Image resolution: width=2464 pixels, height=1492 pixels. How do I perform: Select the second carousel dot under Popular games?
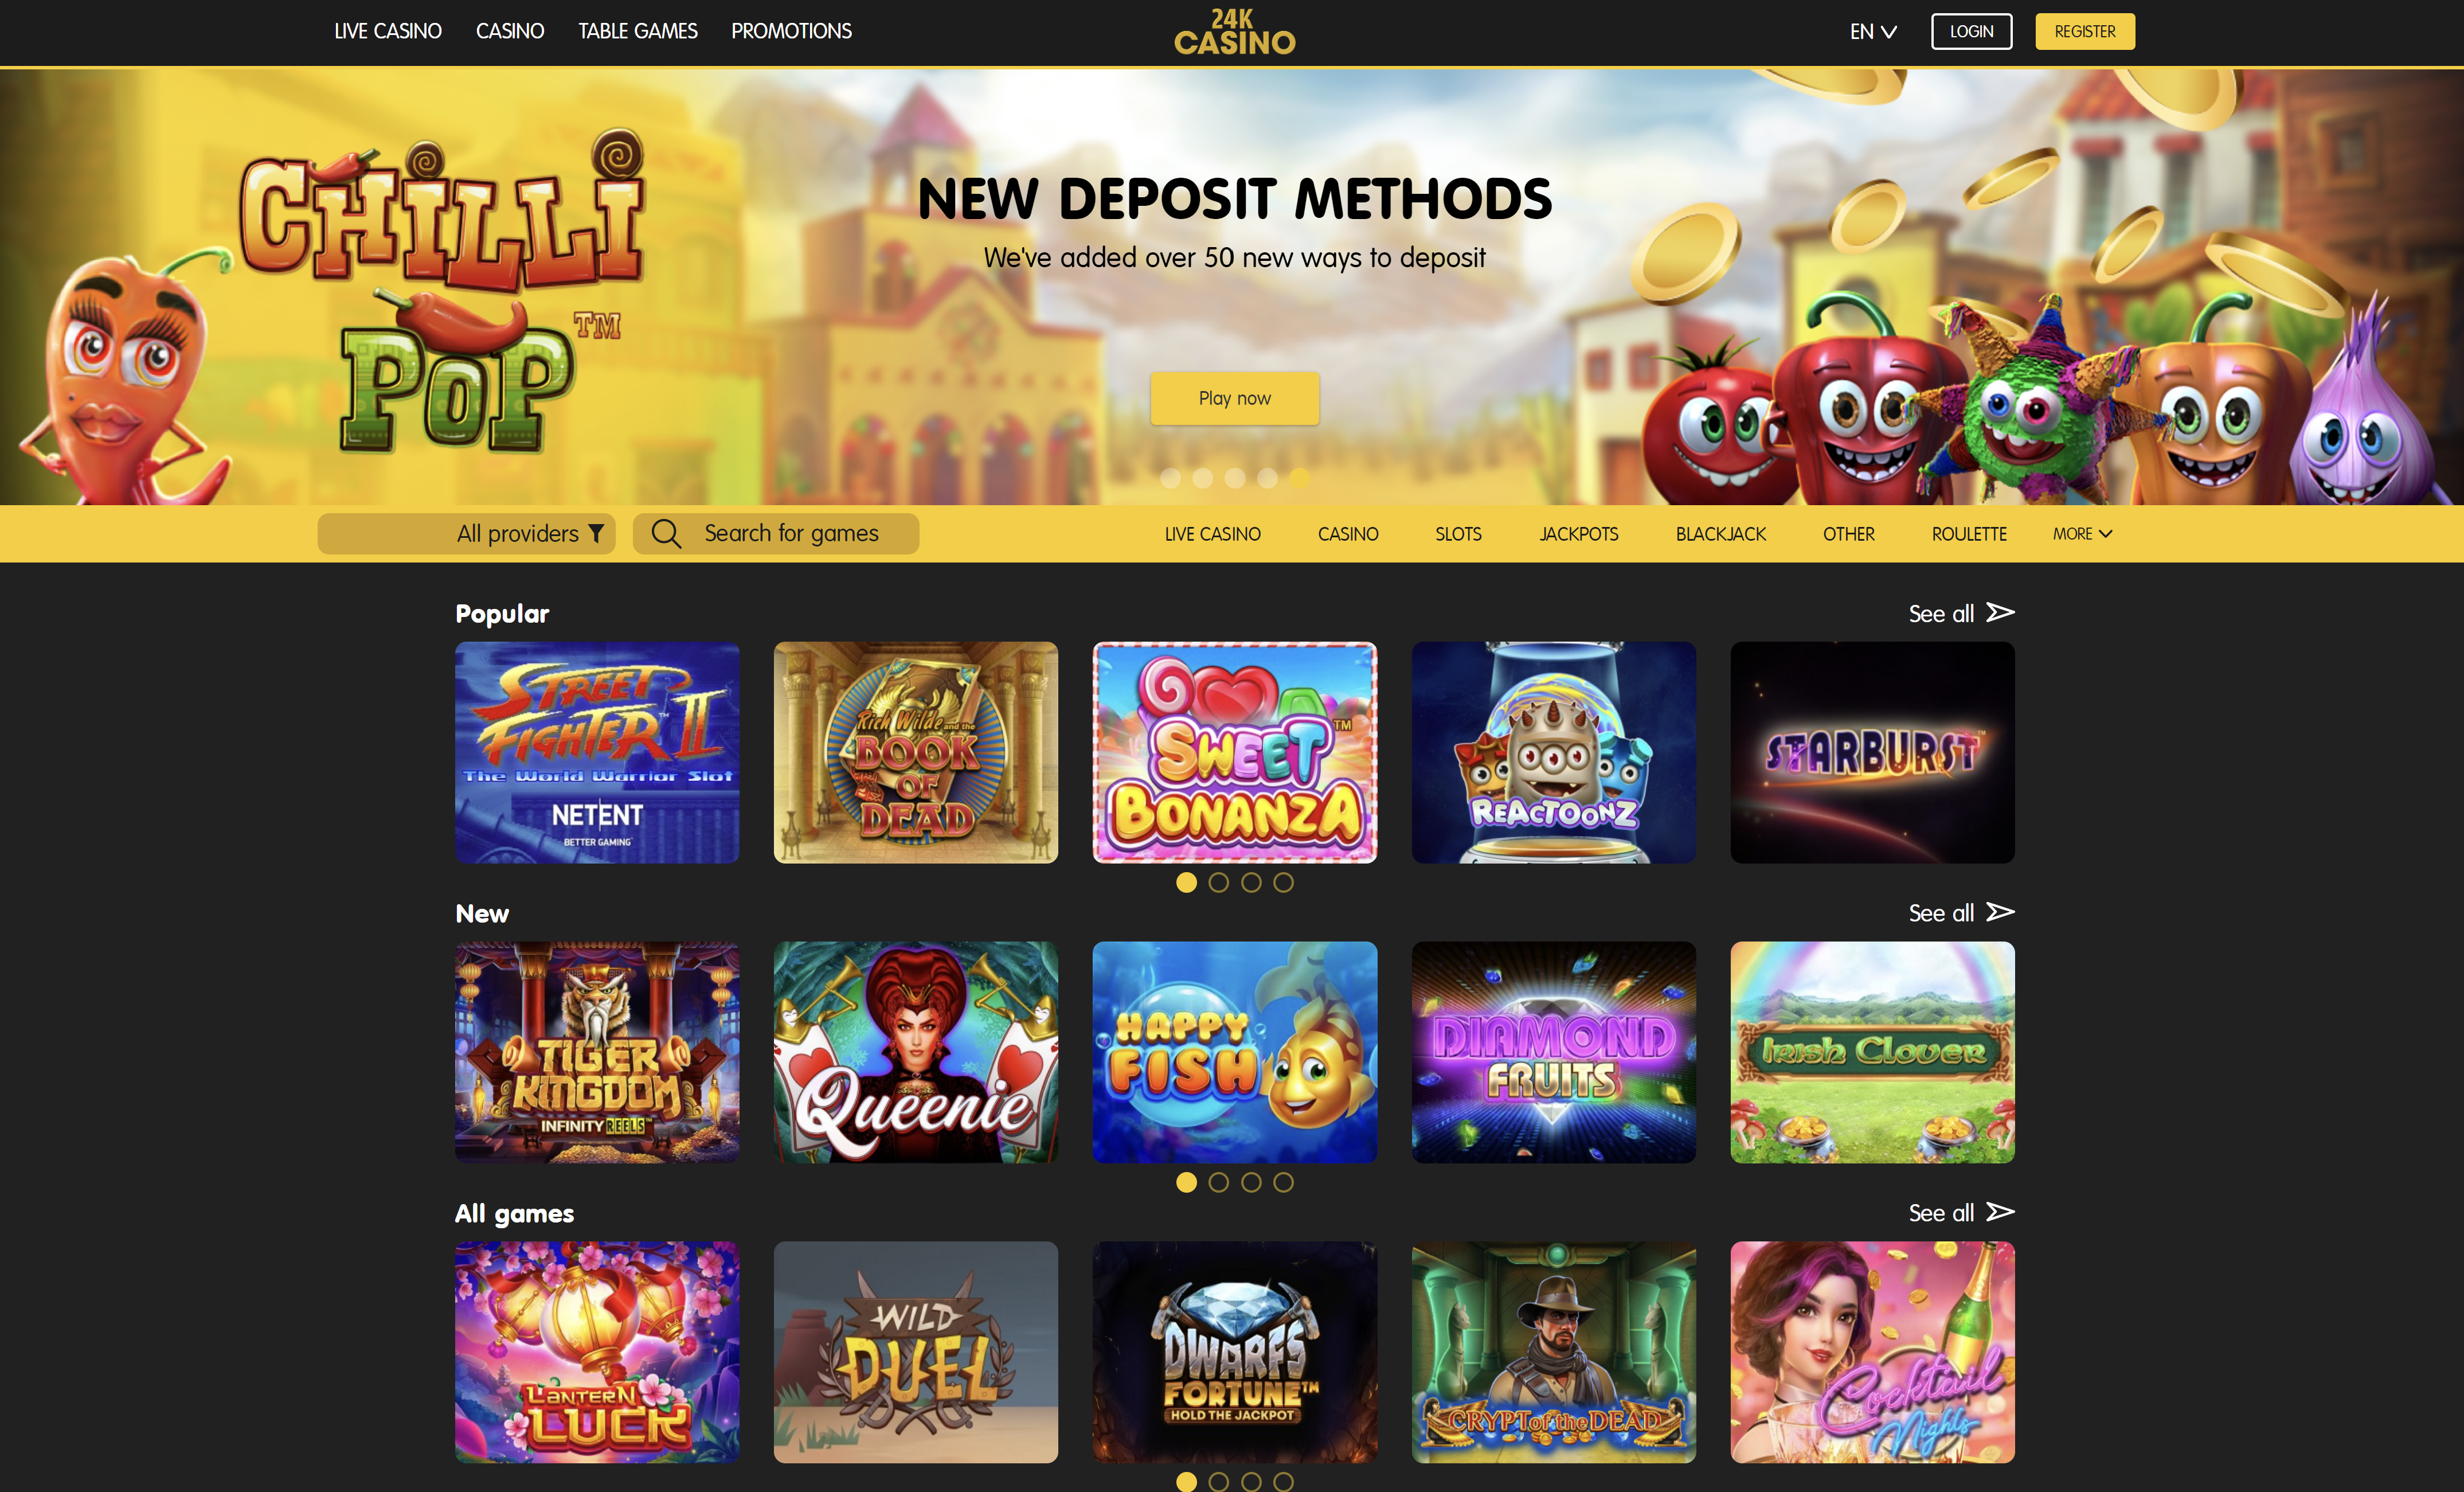(1218, 882)
